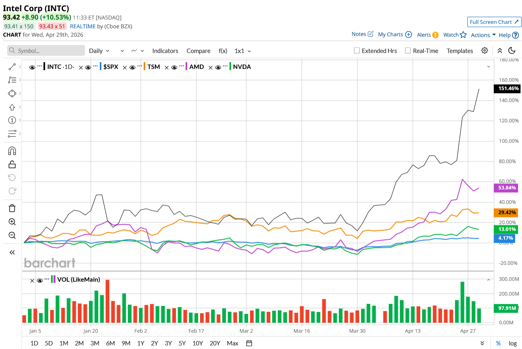Viewport: 522px width, 349px height.
Task: Remove the AMD comparison symbol
Action: pos(167,67)
